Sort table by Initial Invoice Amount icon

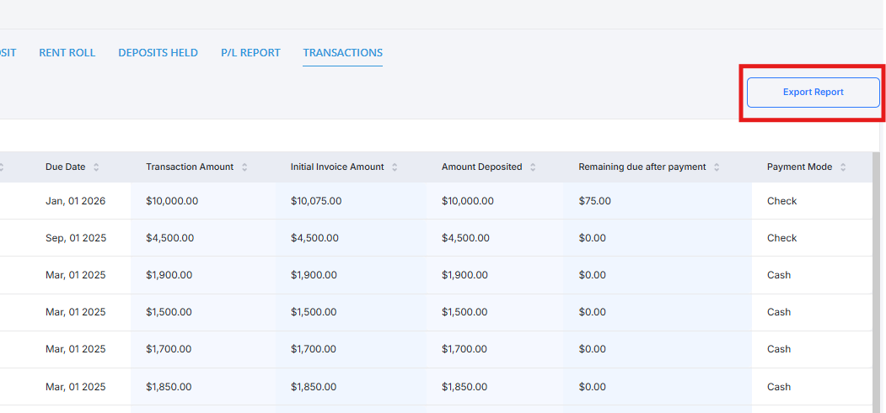point(395,167)
